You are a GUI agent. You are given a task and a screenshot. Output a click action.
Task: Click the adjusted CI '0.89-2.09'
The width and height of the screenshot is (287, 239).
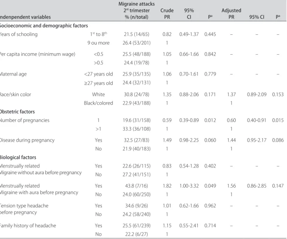(256, 94)
